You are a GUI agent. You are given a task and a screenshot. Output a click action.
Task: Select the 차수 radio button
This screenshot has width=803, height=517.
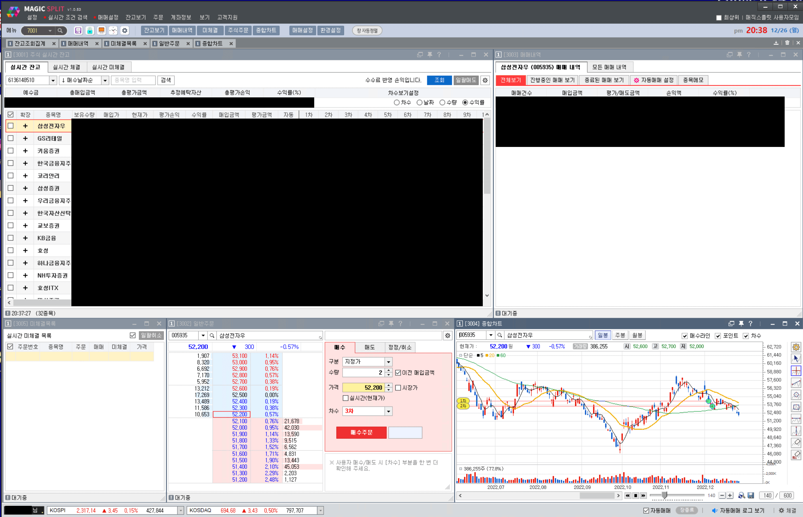coord(397,102)
